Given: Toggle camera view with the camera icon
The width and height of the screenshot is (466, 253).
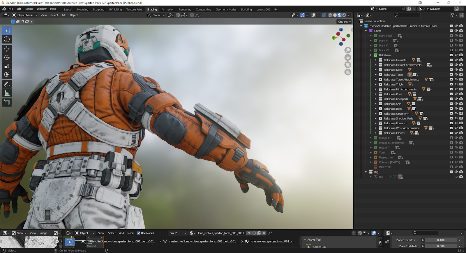Looking at the screenshot, I should [x=348, y=65].
